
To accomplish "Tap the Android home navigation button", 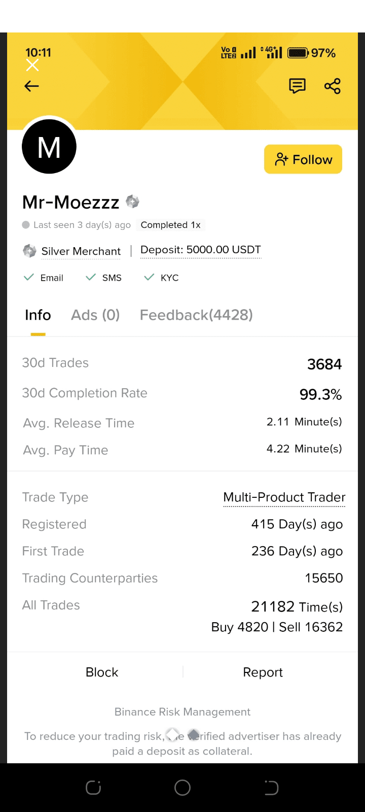I will pos(182,788).
